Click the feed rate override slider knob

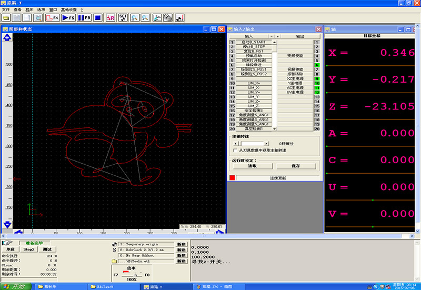(x=136, y=275)
